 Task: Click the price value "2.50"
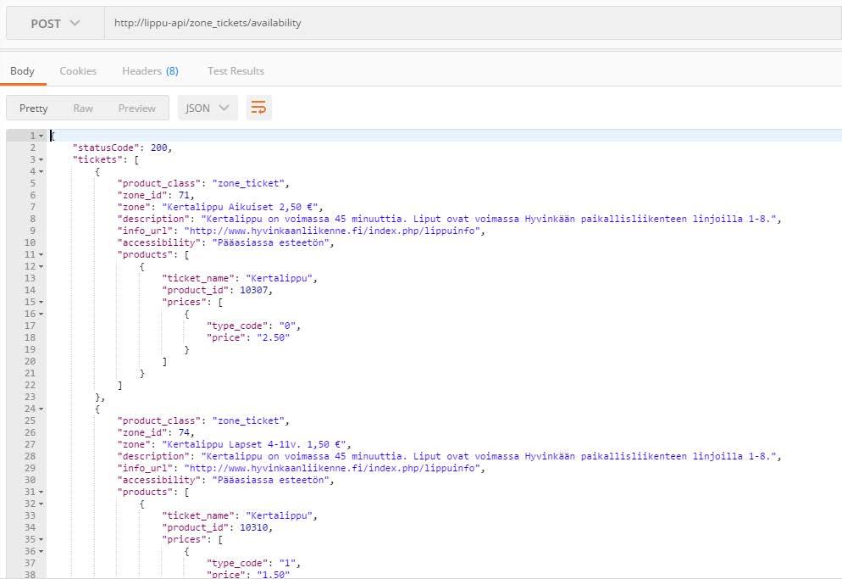[274, 337]
